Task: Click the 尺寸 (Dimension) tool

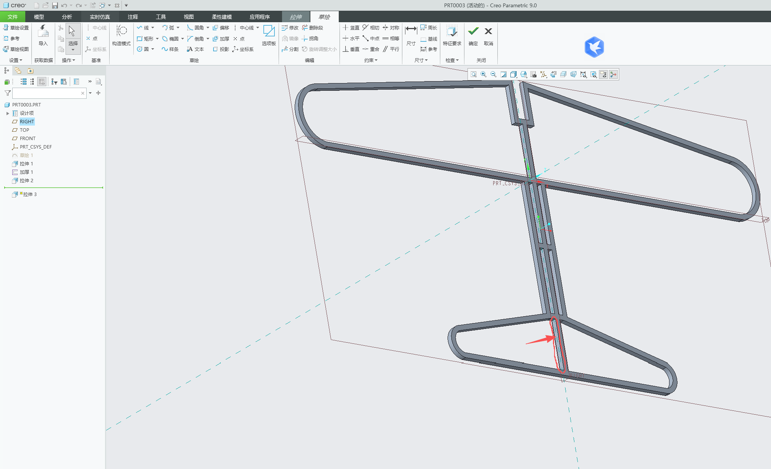Action: click(411, 36)
